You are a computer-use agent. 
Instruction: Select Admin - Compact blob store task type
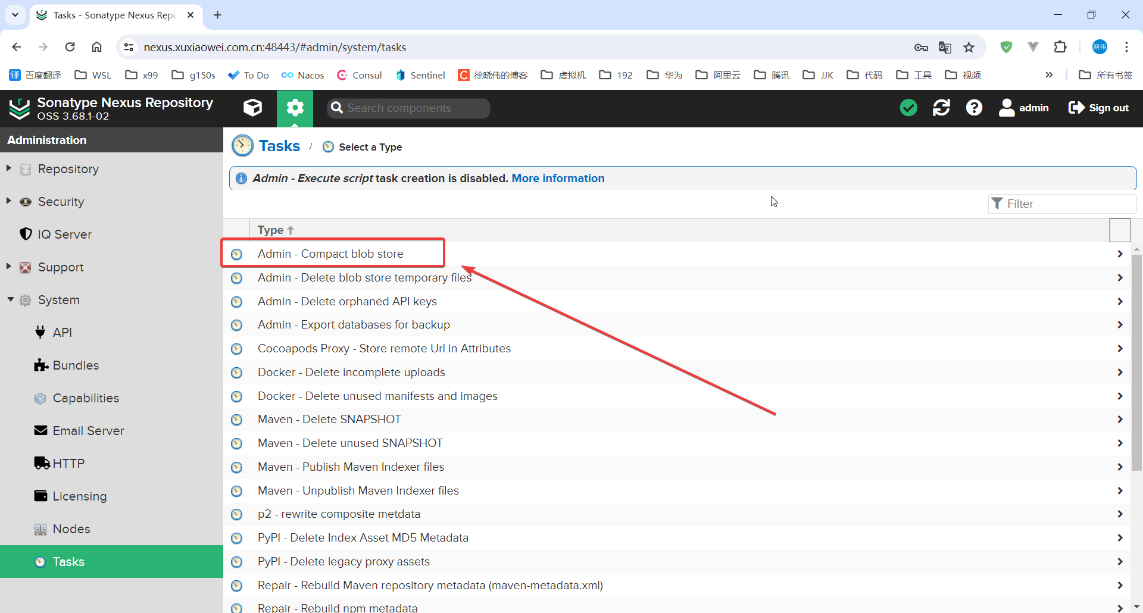click(330, 254)
